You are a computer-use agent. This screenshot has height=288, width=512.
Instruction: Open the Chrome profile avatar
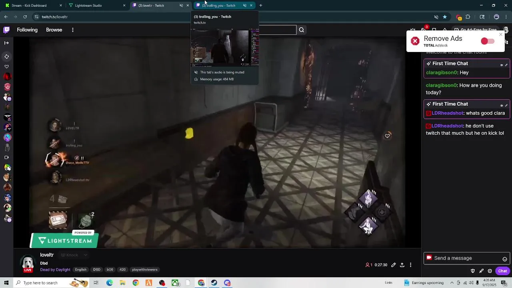[496, 17]
